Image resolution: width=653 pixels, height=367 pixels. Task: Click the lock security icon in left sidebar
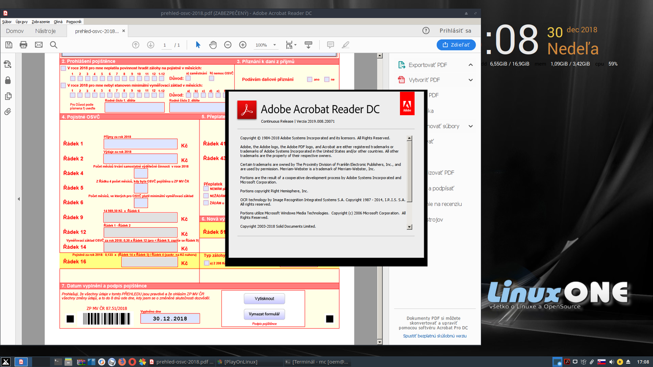(8, 80)
